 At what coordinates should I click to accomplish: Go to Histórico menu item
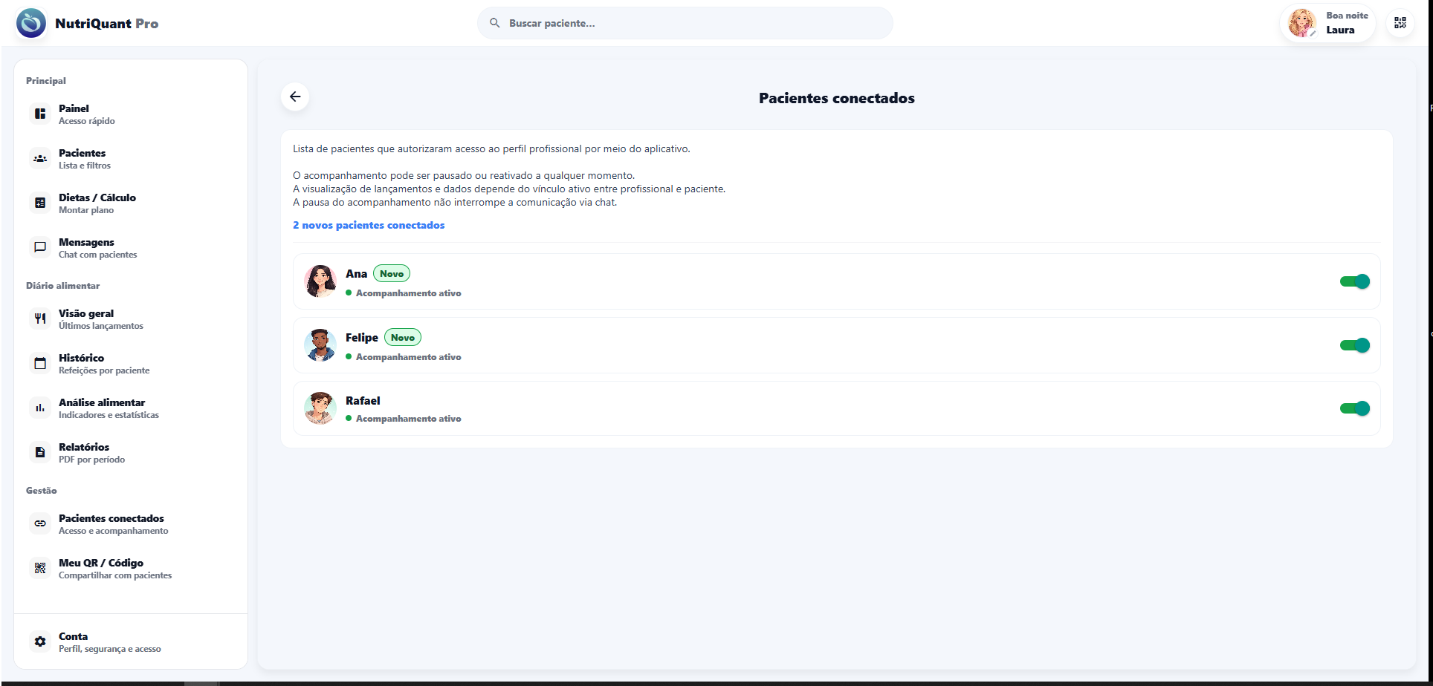tap(82, 363)
